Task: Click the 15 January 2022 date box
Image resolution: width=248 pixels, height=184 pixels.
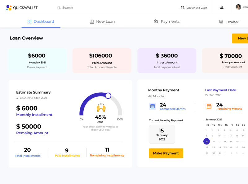Action: (162, 134)
